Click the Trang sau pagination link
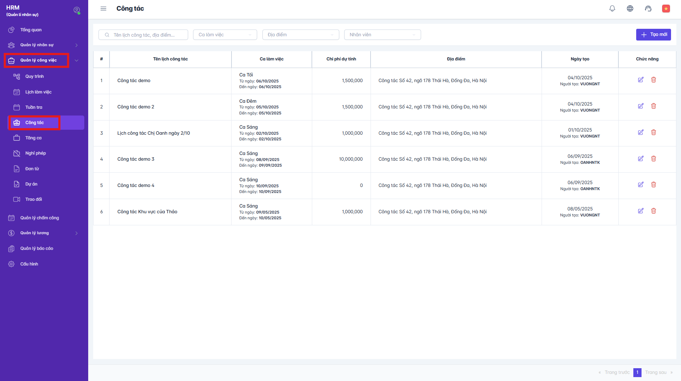The height and width of the screenshot is (381, 681). click(x=656, y=372)
